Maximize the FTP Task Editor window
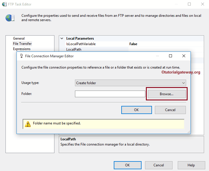 (x=189, y=4)
